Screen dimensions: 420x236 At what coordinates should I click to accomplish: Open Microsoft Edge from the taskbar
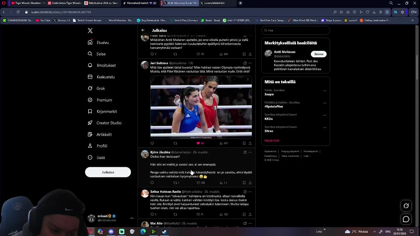pos(143,232)
